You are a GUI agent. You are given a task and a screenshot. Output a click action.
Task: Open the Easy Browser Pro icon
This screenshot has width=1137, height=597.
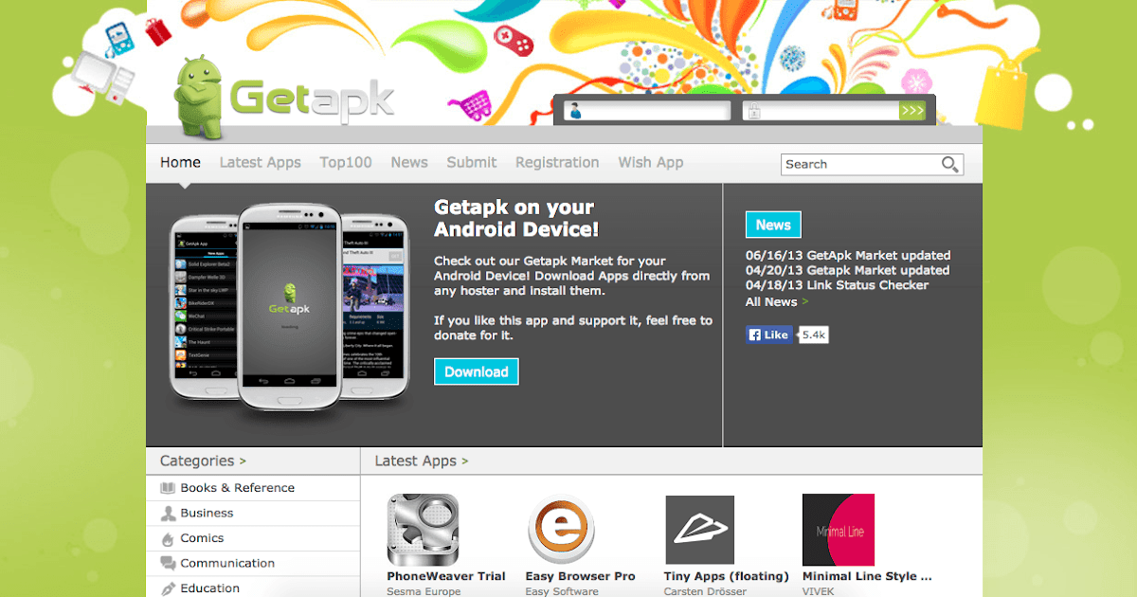[x=561, y=530]
